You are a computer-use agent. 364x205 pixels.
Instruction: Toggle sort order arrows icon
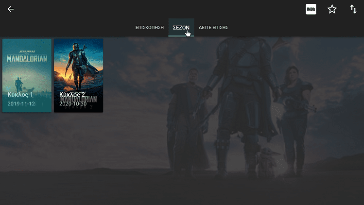point(353,9)
